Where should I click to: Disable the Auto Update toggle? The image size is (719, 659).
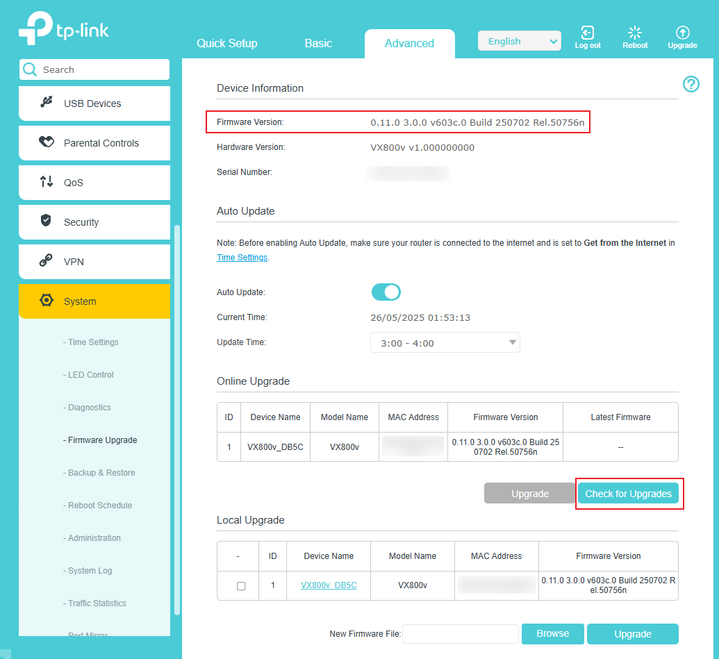coord(386,292)
